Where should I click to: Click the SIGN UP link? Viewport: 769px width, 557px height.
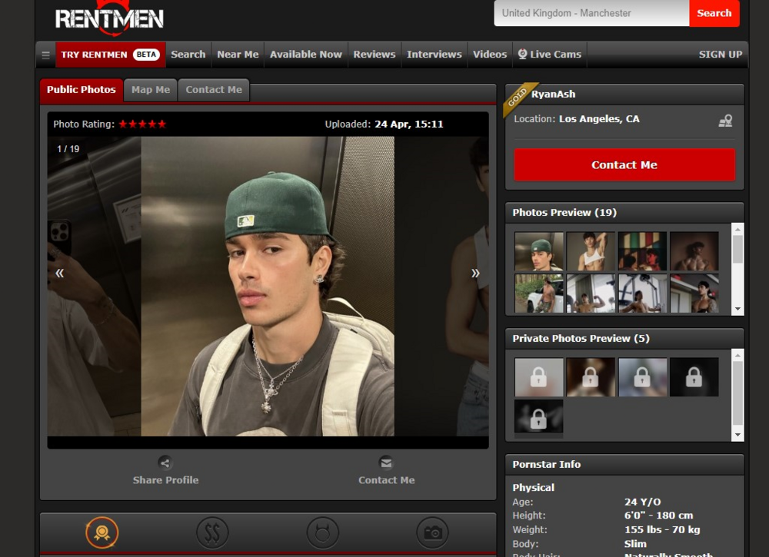(720, 55)
